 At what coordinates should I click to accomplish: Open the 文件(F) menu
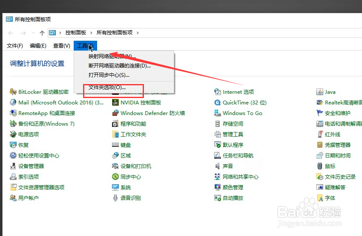point(15,46)
